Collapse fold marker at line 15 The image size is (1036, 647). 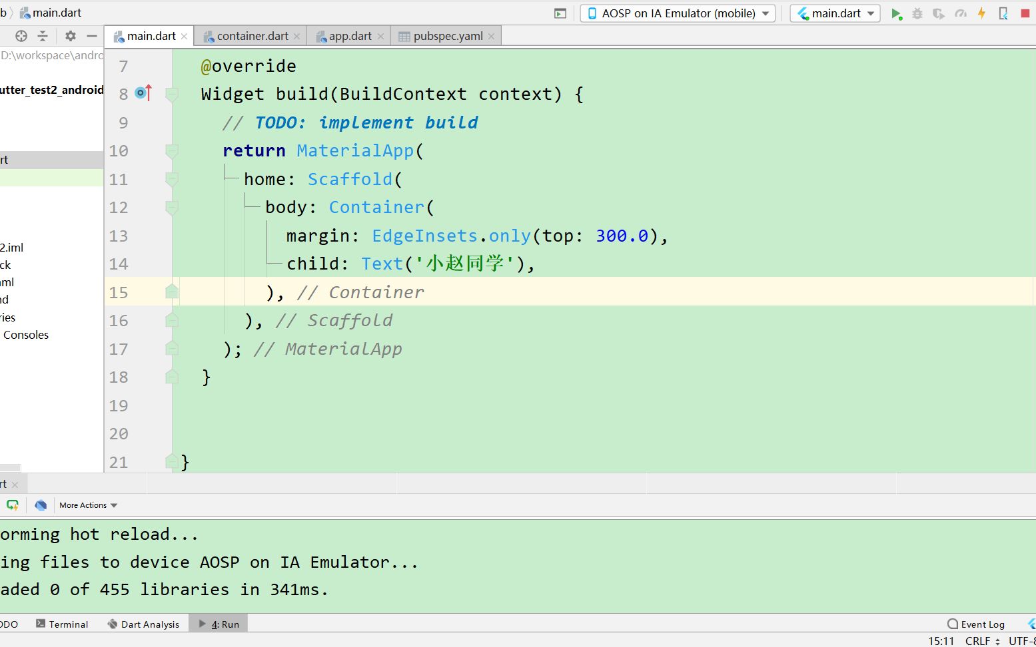[x=172, y=291]
